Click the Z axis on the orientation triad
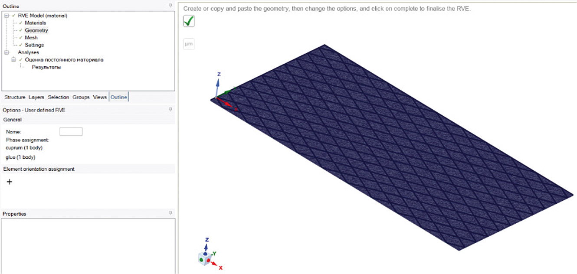This screenshot has height=274, width=577. (207, 244)
